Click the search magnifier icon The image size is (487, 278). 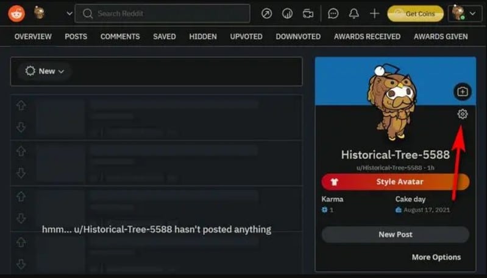(88, 13)
